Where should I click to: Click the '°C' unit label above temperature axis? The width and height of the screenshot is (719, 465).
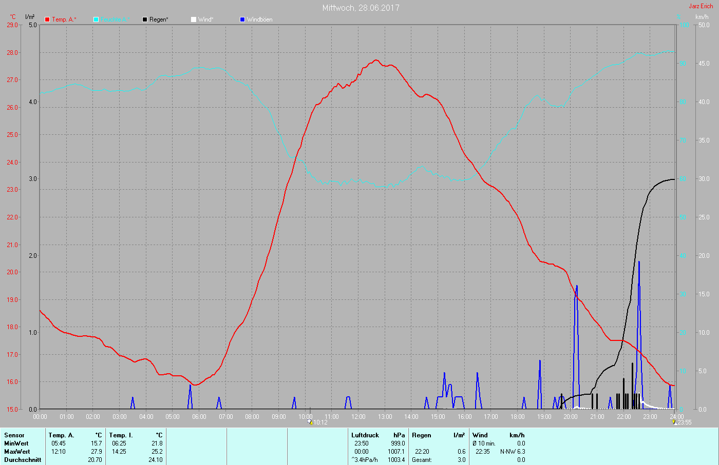pyautogui.click(x=13, y=17)
